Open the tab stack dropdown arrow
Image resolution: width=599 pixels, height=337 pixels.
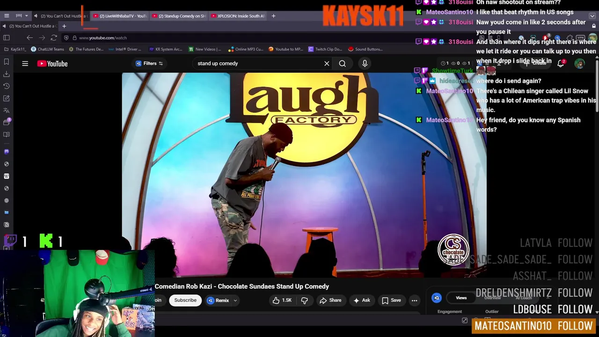(26, 16)
